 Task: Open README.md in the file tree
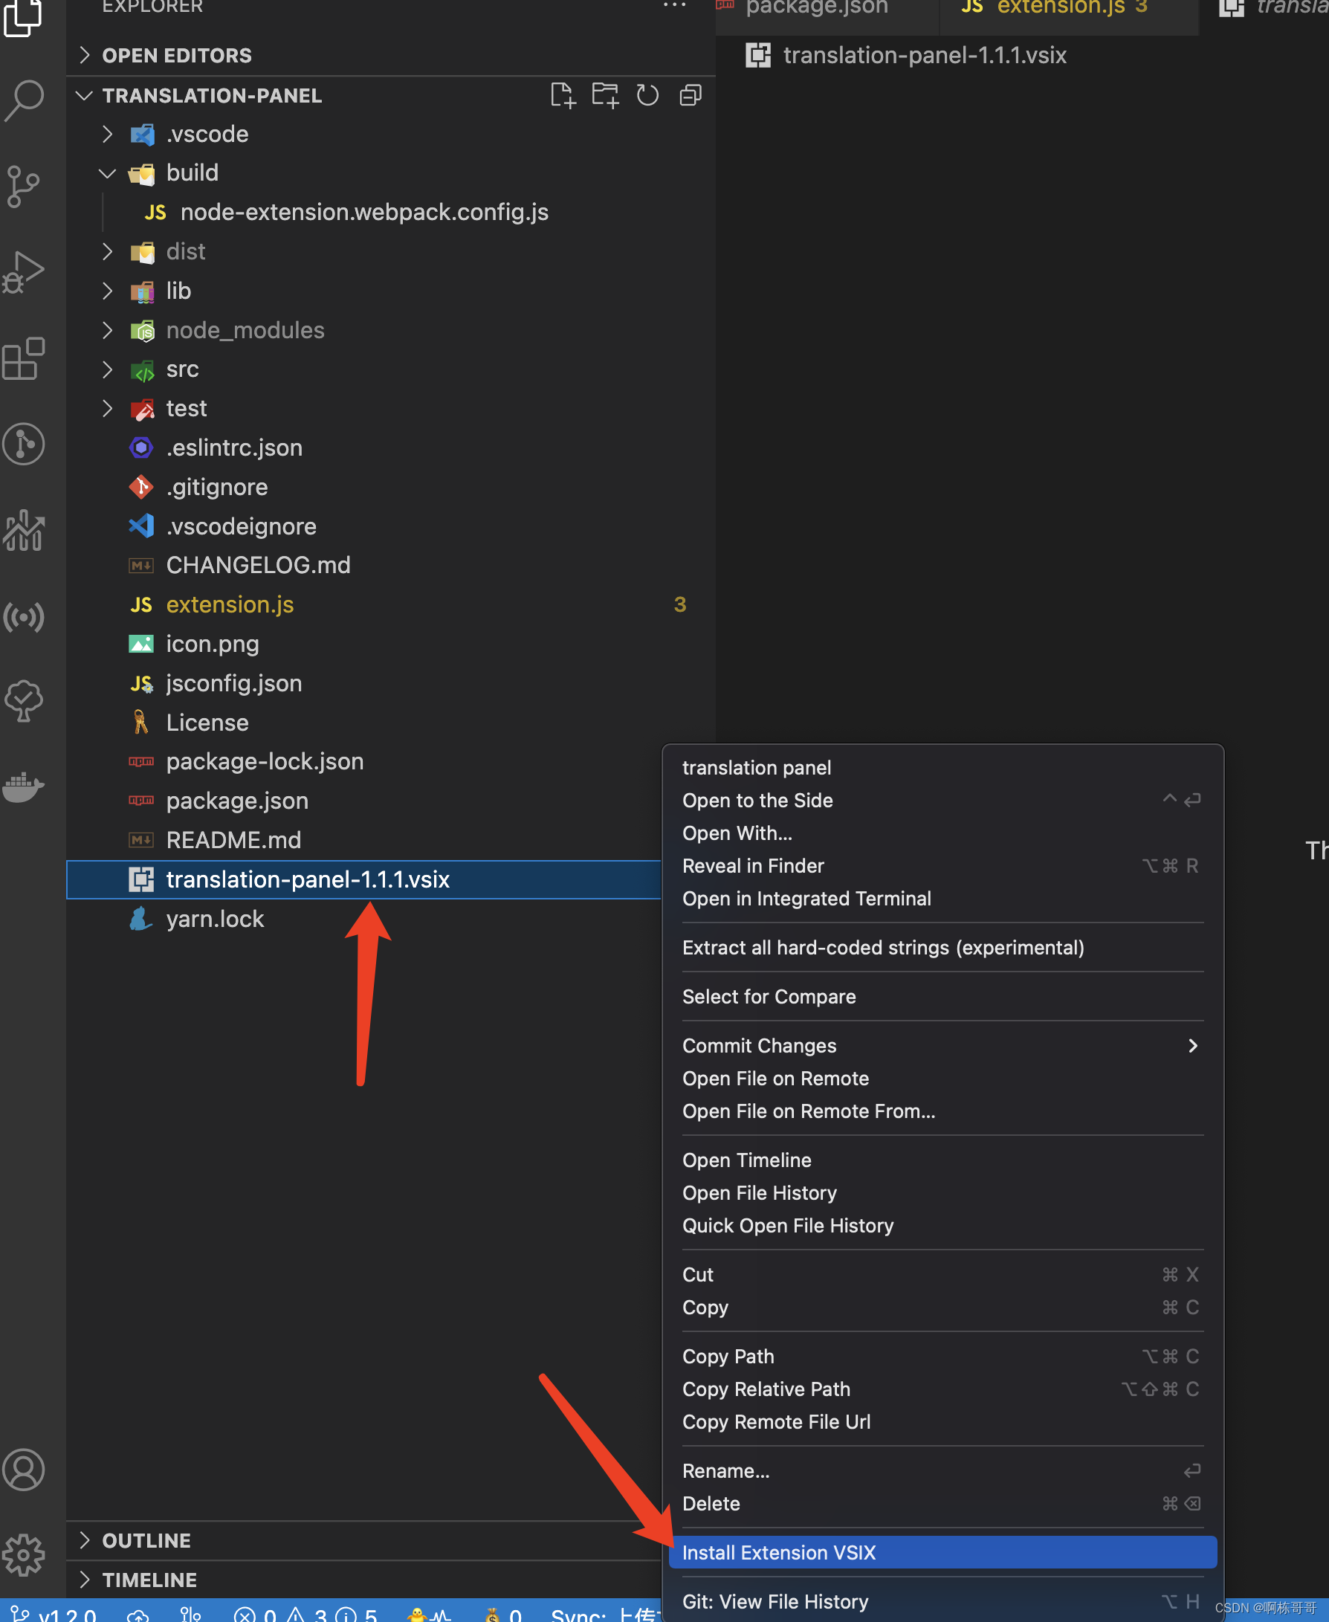(363, 840)
